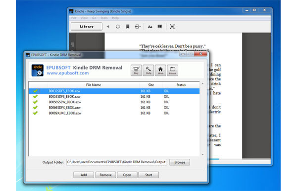
Task: Click the Browse button
Action: tap(180, 162)
